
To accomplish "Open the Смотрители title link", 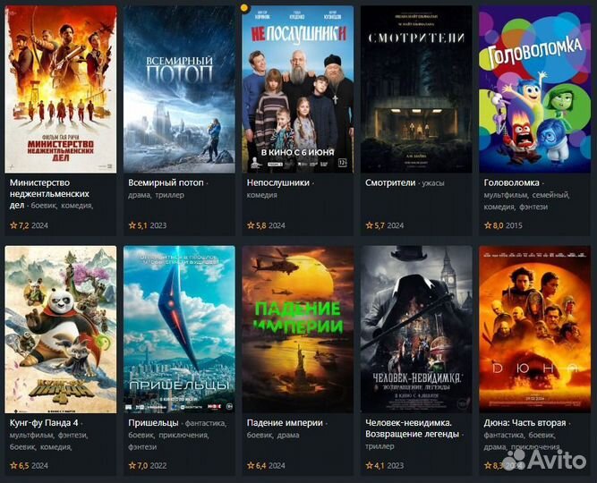I will click(x=390, y=182).
